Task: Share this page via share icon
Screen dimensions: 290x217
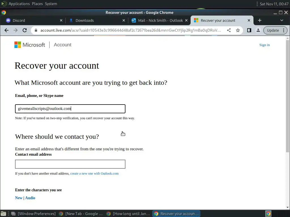Action: click(229, 30)
